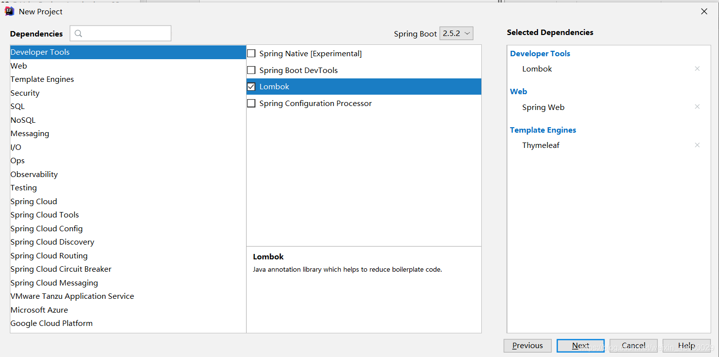Click the Cancel button
This screenshot has height=357, width=719.
click(x=634, y=346)
